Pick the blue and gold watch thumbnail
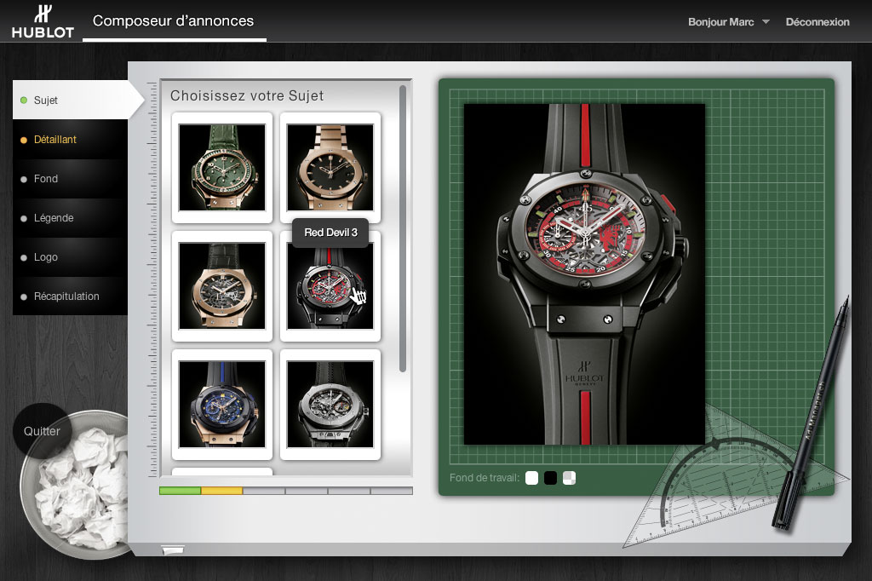The image size is (872, 581). click(222, 405)
